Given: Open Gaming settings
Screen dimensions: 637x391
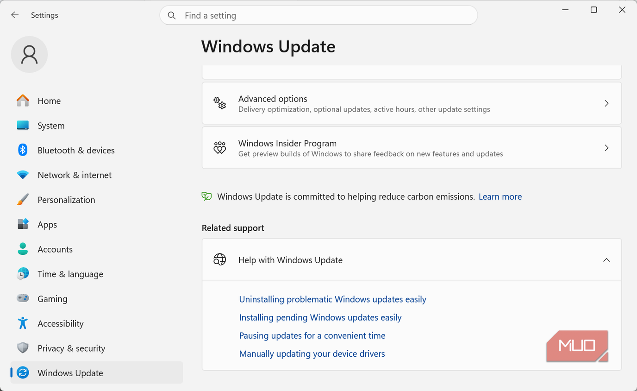Looking at the screenshot, I should coord(97,299).
